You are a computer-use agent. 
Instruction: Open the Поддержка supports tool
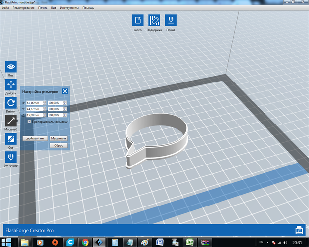[154, 20]
